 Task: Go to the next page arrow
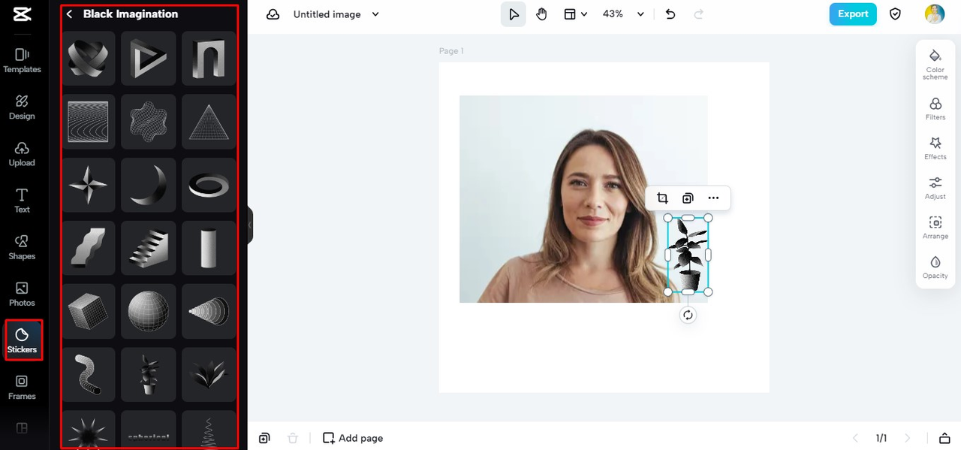tap(907, 438)
